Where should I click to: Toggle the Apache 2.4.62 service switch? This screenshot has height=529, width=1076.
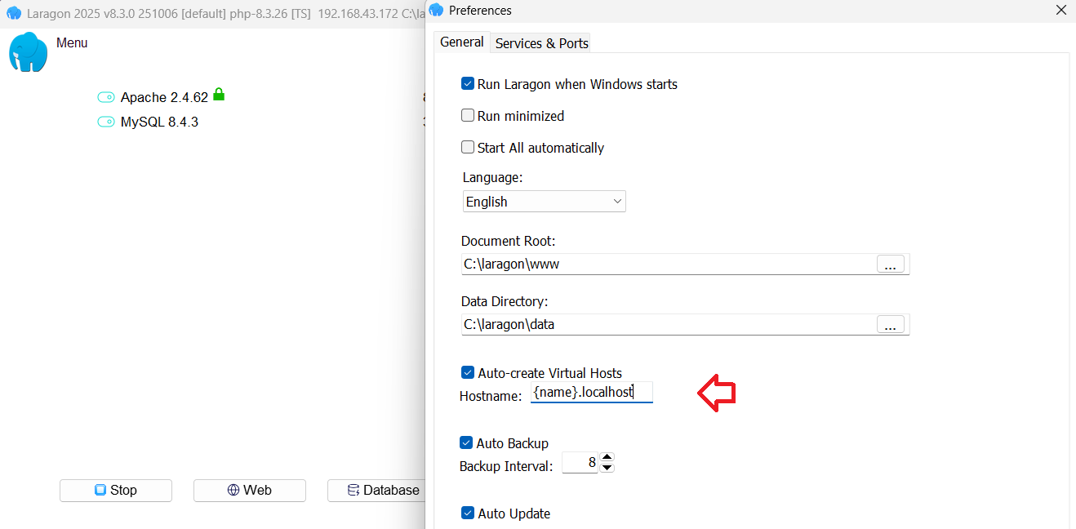pos(106,97)
